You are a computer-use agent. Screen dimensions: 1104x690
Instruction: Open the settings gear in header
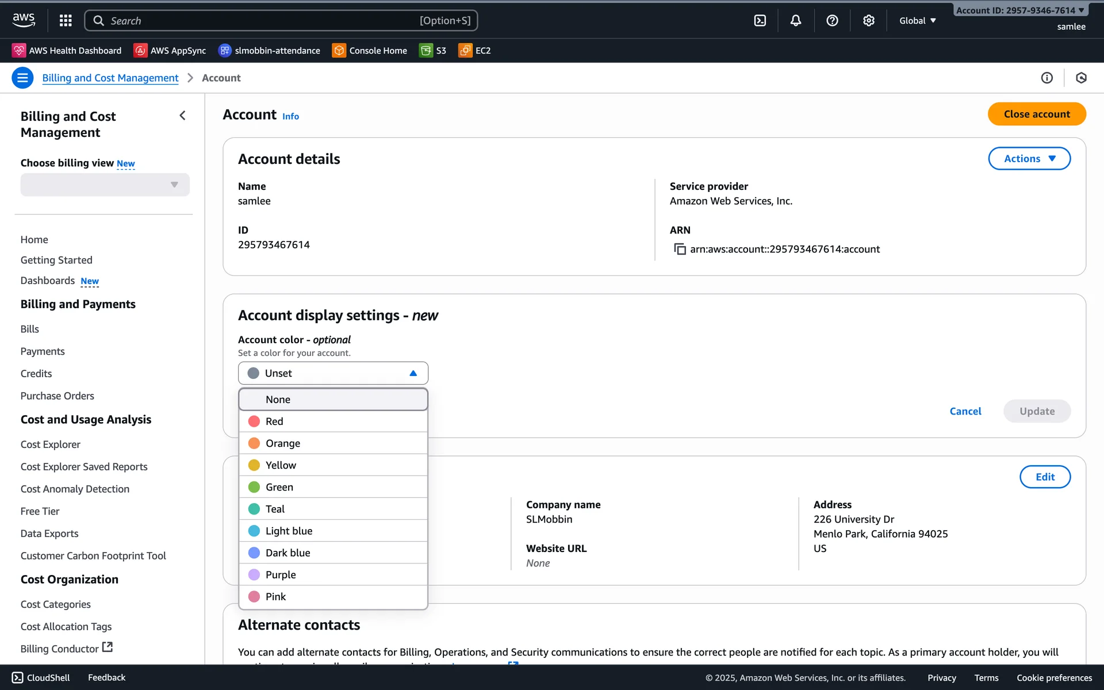(x=868, y=21)
